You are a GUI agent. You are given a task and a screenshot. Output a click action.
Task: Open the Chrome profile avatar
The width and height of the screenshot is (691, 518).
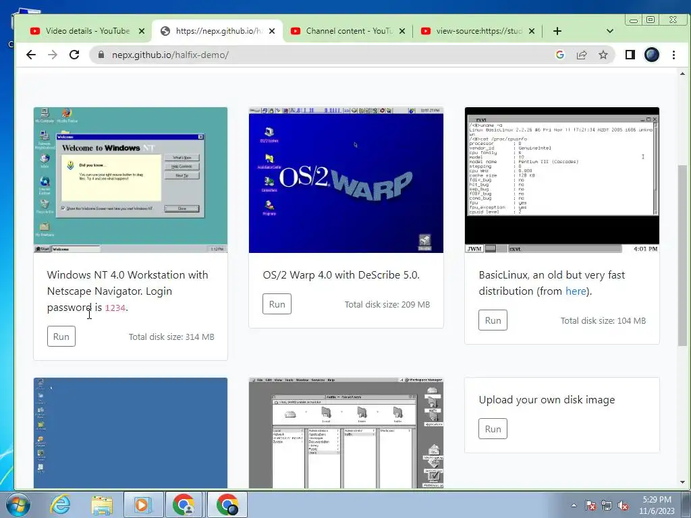coord(652,55)
